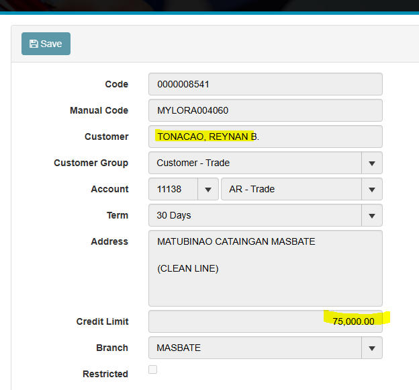Focus the Customer name field
The image size is (419, 390).
(265, 136)
